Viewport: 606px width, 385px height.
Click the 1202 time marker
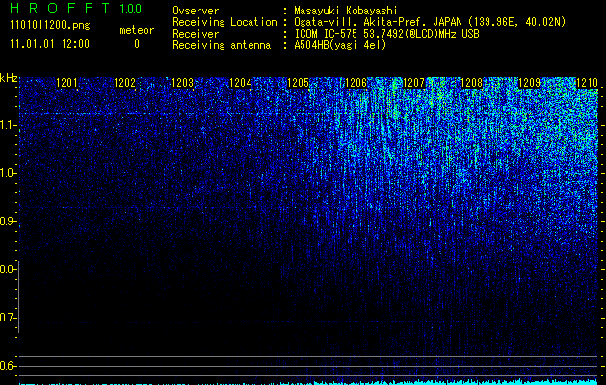click(125, 83)
